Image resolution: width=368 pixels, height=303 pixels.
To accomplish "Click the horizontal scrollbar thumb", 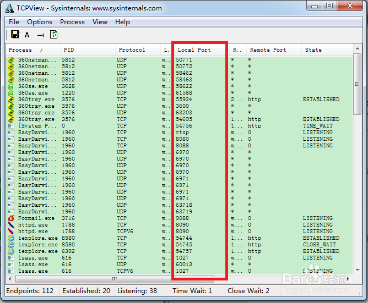I will tap(115, 279).
